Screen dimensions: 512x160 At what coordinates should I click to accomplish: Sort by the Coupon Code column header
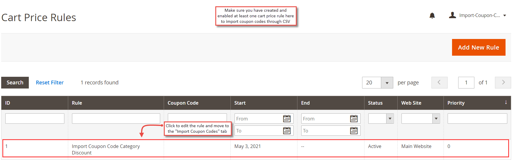pyautogui.click(x=197, y=103)
